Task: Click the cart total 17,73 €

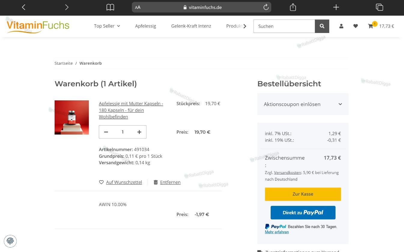Action: tap(387, 26)
